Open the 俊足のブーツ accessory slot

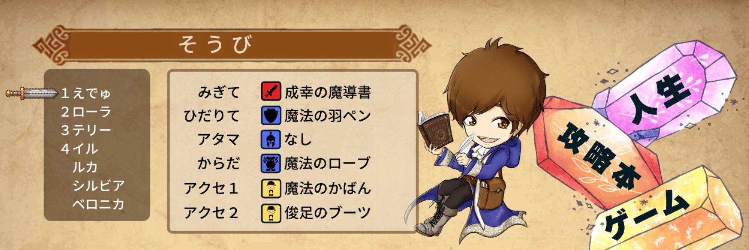(328, 213)
